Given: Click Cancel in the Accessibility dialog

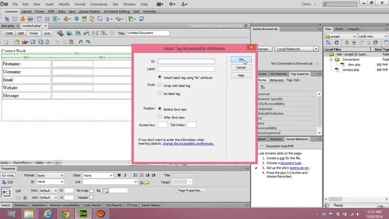Looking at the screenshot, I should (x=241, y=68).
